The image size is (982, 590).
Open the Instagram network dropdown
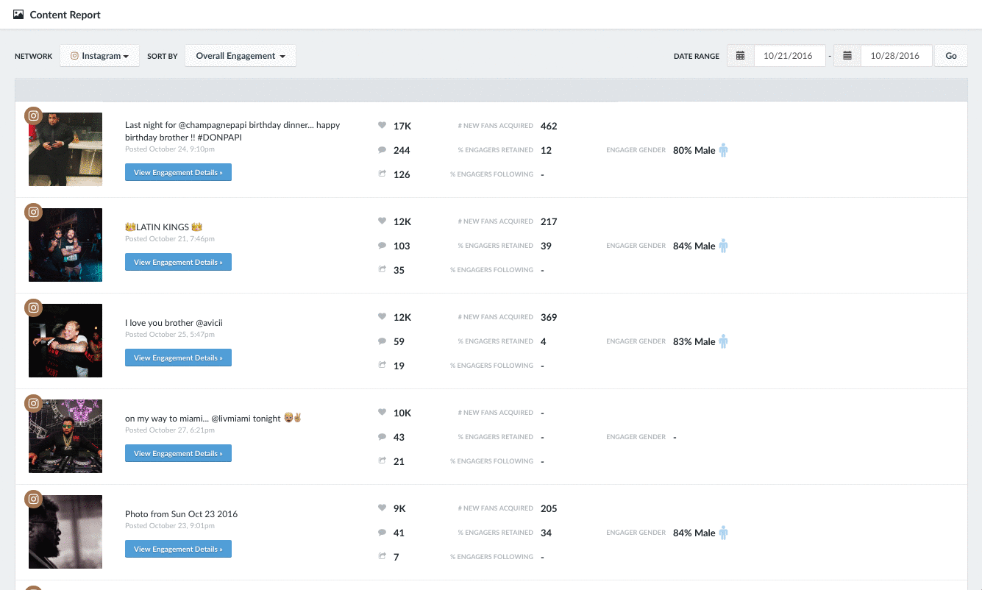pos(100,56)
